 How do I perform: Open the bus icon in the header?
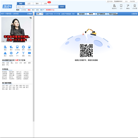click(x=121, y=6)
